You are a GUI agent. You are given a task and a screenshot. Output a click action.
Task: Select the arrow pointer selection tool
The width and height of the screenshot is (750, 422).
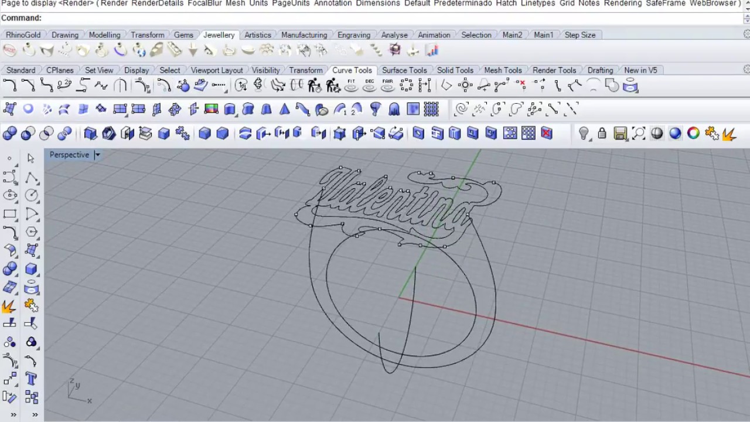coord(31,158)
